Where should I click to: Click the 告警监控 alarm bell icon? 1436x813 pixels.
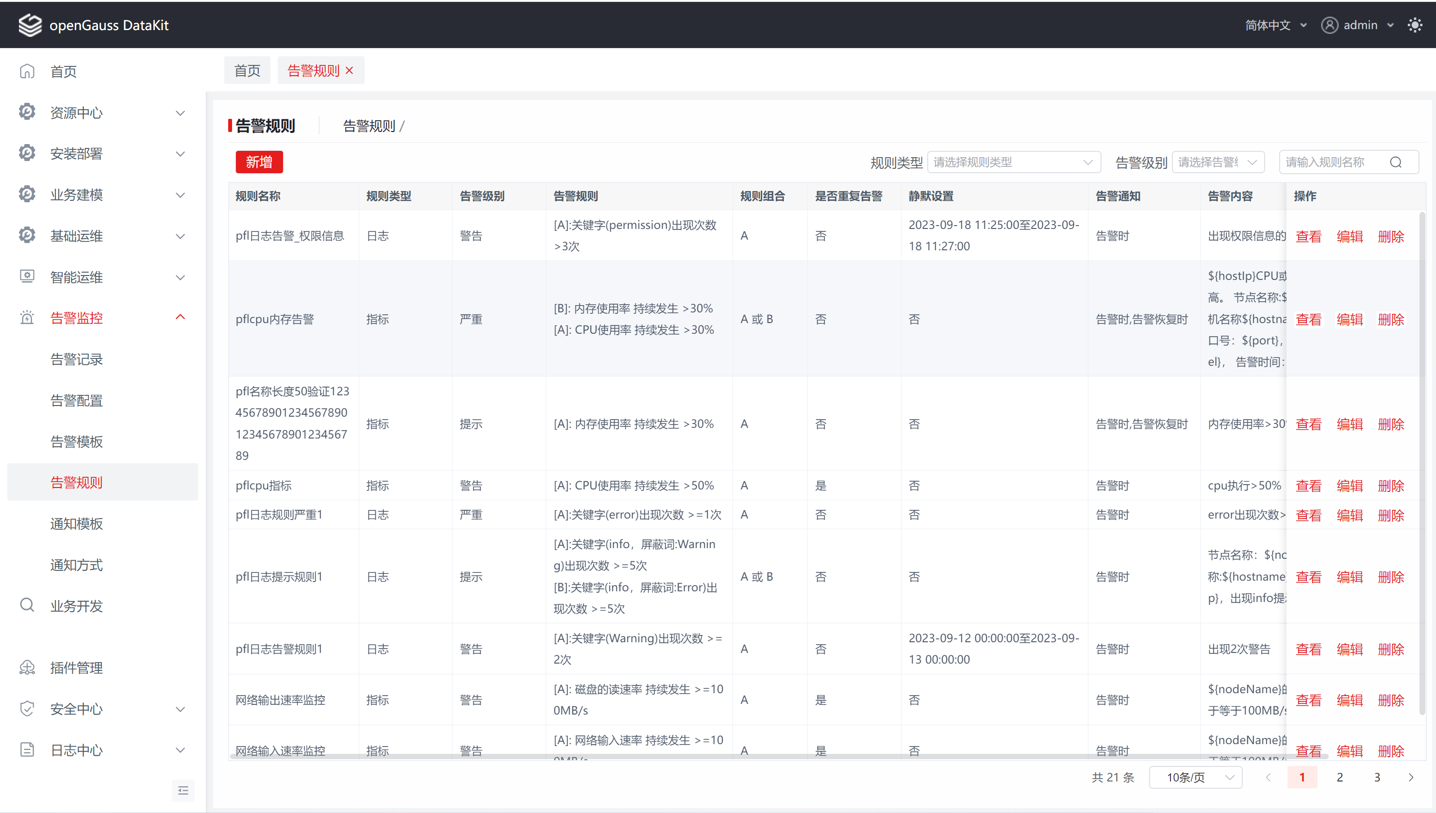tap(27, 318)
